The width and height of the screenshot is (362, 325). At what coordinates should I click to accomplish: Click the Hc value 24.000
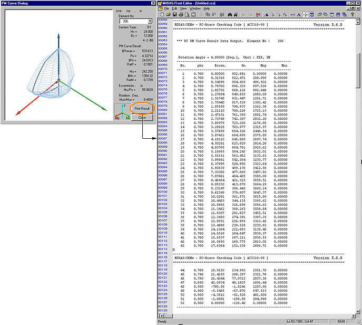pyautogui.click(x=148, y=32)
